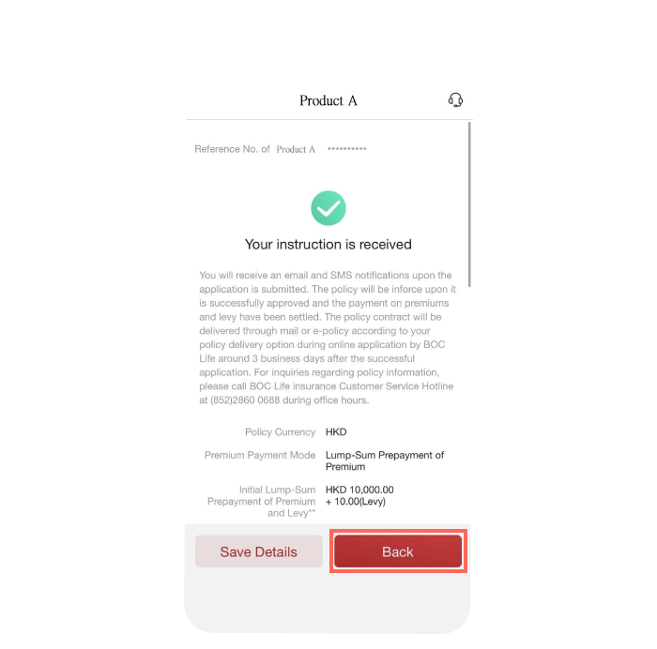This screenshot has width=657, height=649.
Task: Click the masked reference number asterisks
Action: click(347, 149)
